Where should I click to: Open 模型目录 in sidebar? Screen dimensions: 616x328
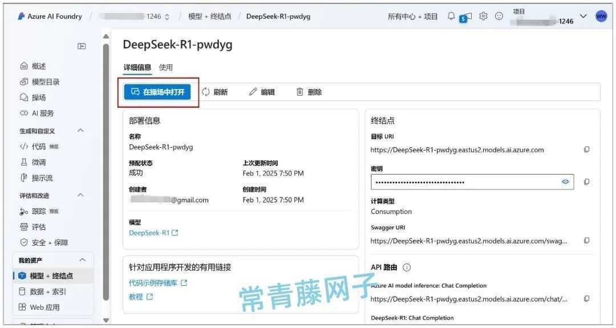(40, 82)
